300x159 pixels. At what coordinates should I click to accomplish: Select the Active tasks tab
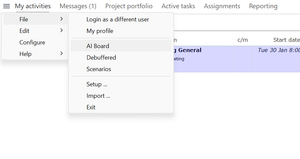[178, 6]
